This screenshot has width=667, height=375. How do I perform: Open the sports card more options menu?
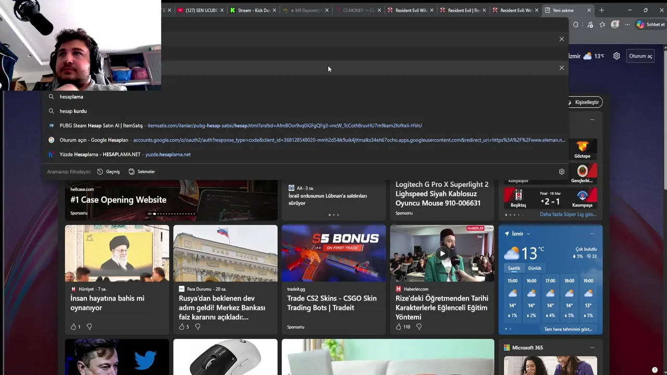592,120
